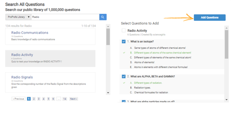Viewport: 234px width, 113px height.
Task: Uncheck question 2 ALPHA, BETA and GAMMA
Action: pyautogui.click(x=124, y=76)
